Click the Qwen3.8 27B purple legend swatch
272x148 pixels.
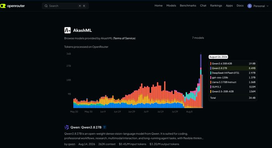coord(211,68)
